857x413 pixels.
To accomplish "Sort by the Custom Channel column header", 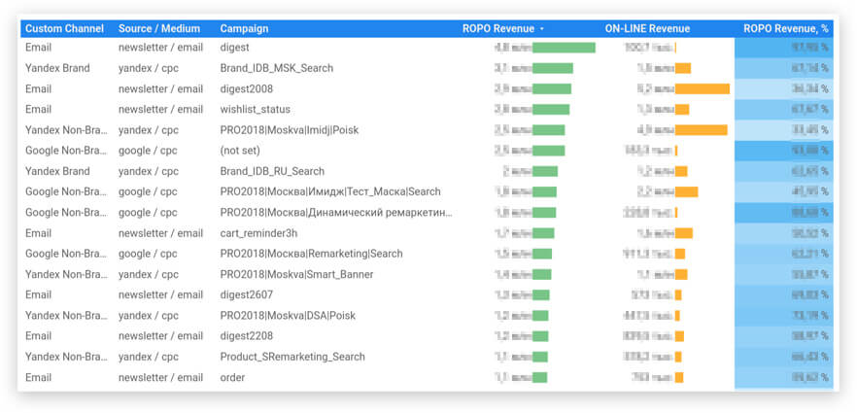I will pyautogui.click(x=64, y=28).
